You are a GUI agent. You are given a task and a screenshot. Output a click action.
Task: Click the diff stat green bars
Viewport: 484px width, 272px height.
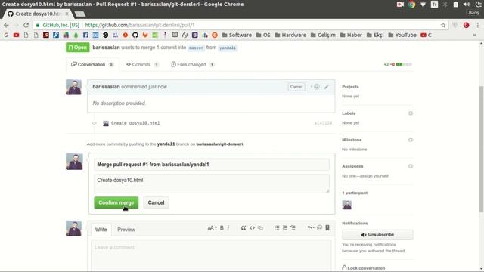click(403, 64)
